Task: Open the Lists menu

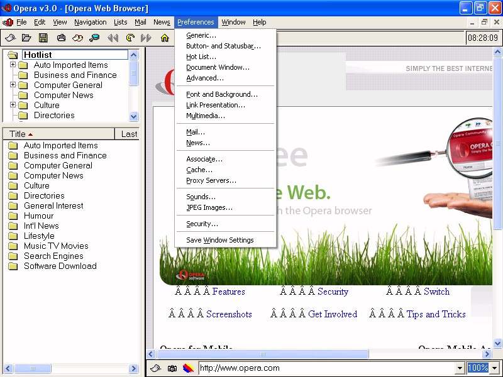Action: (121, 22)
